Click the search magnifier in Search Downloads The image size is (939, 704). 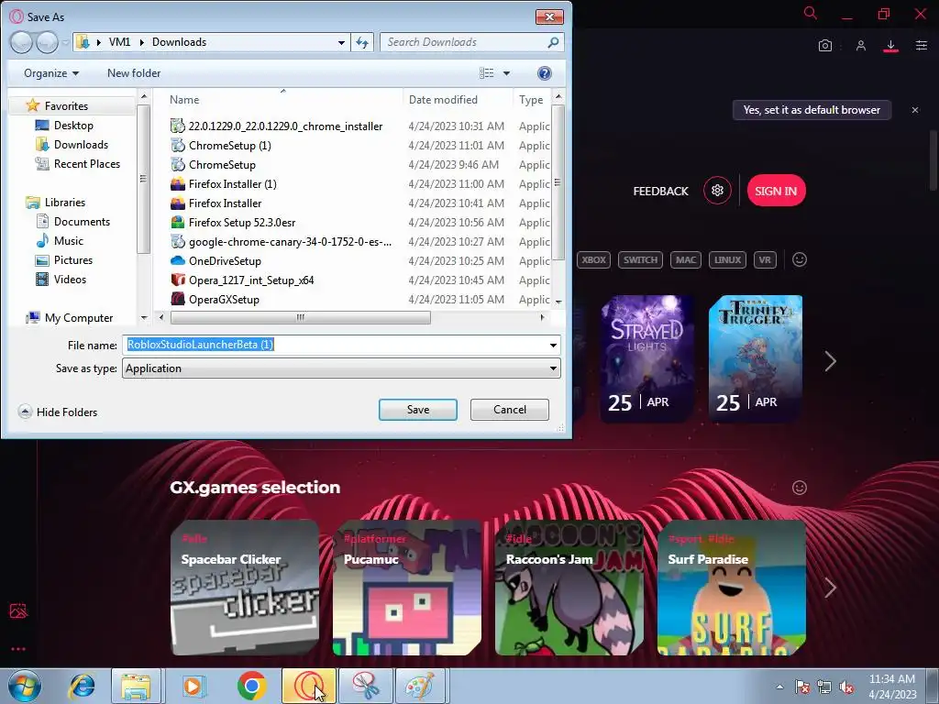point(553,42)
